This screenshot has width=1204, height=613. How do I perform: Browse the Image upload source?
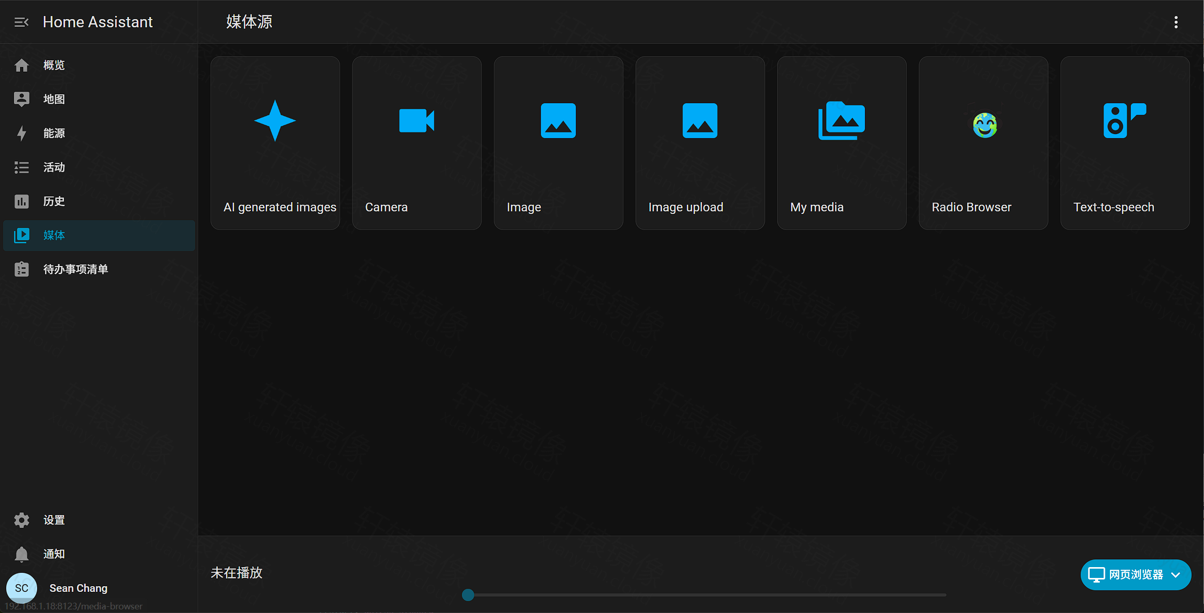700,143
